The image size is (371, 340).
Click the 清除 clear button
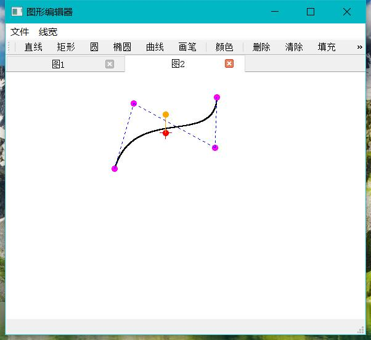click(294, 47)
